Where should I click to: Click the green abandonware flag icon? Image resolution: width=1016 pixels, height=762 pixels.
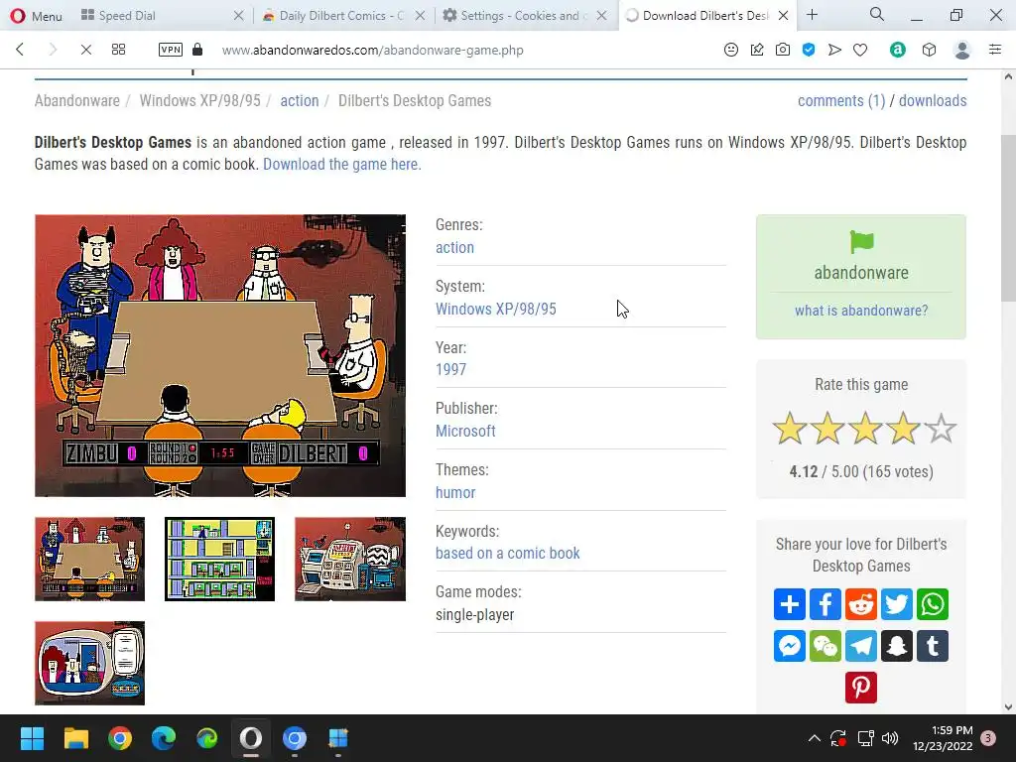pyautogui.click(x=862, y=242)
